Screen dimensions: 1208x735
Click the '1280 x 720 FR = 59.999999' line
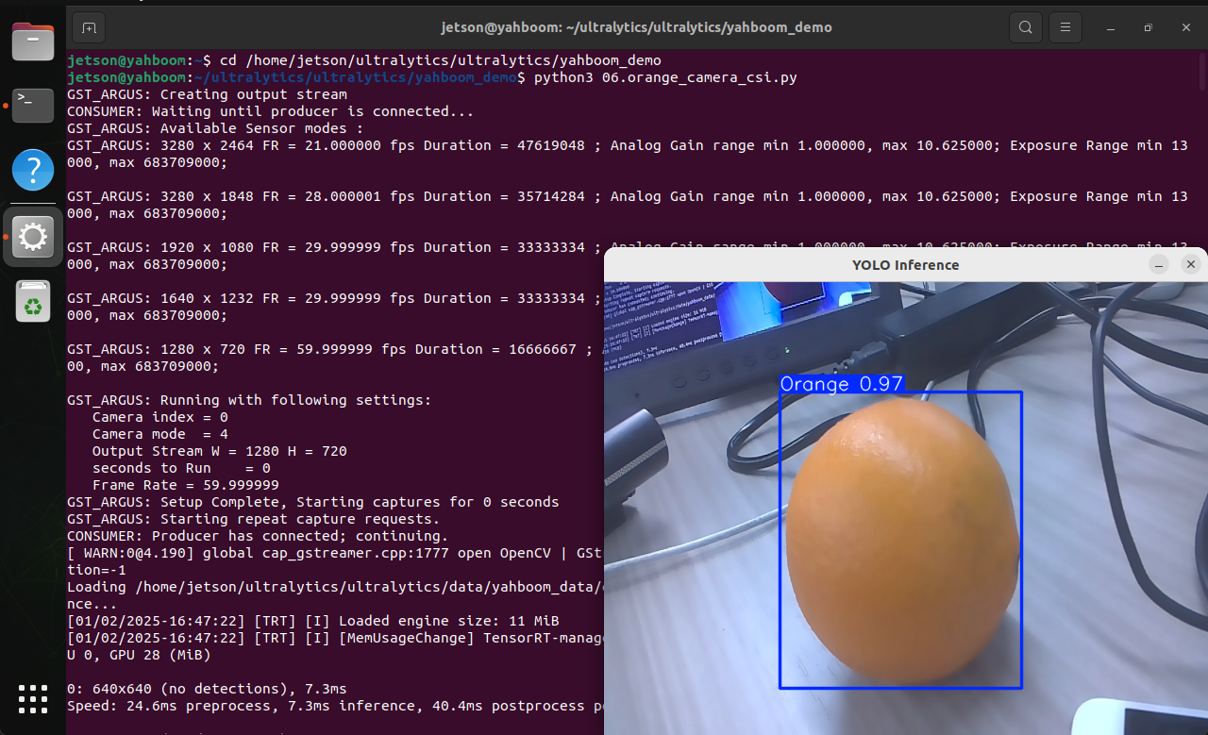tap(335, 358)
